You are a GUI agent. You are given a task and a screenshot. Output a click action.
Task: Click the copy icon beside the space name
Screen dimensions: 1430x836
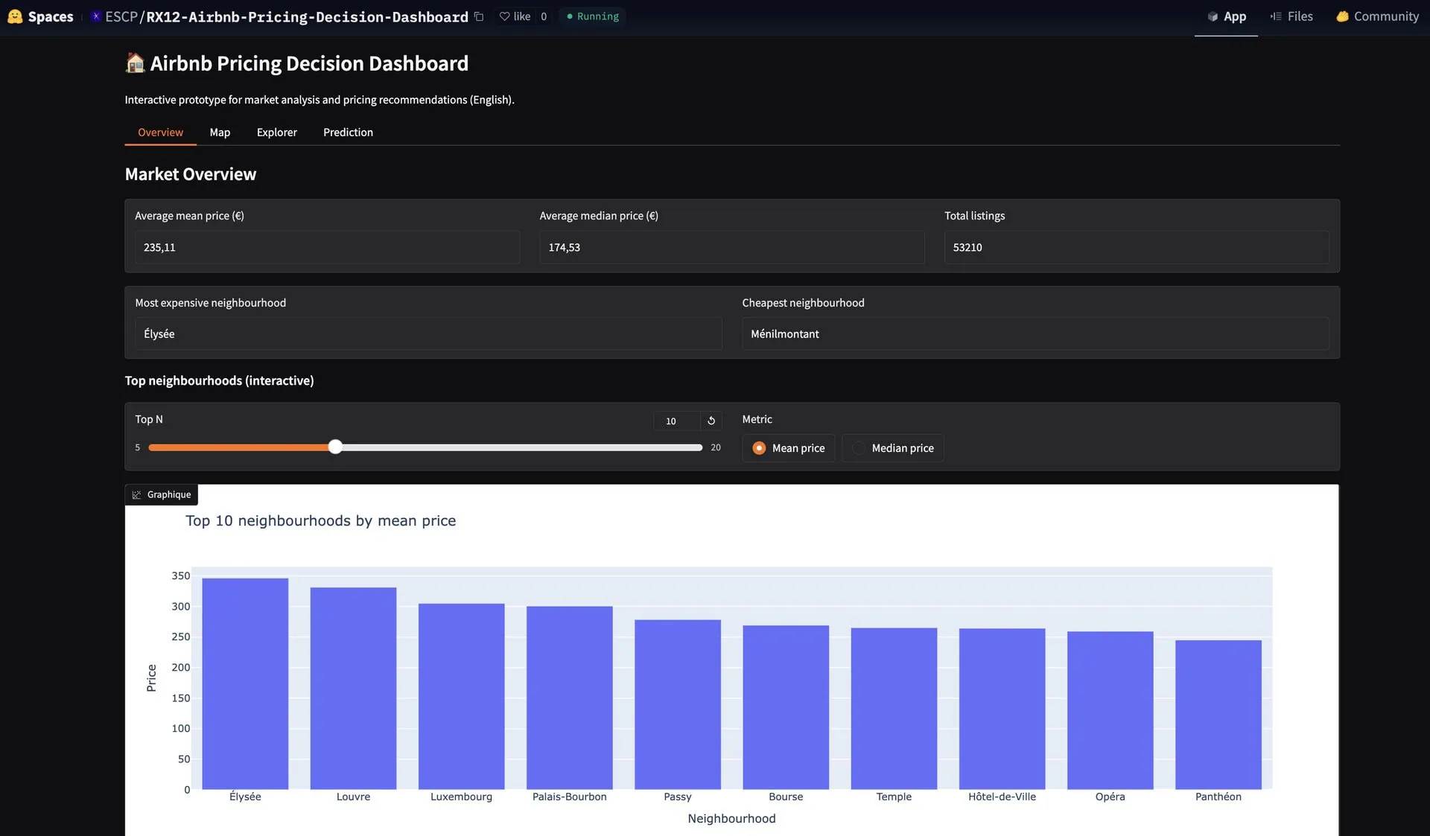pyautogui.click(x=477, y=16)
